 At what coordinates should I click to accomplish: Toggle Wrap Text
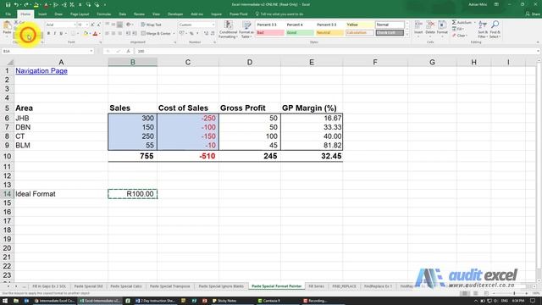coord(151,25)
